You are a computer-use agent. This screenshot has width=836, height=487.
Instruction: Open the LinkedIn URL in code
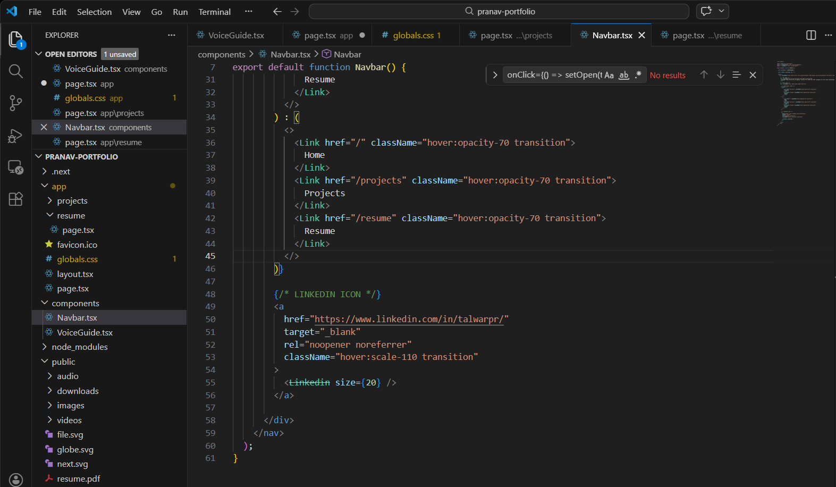pyautogui.click(x=409, y=319)
